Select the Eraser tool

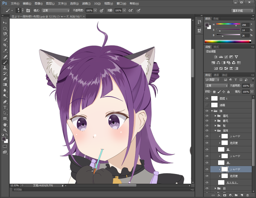tap(5, 79)
